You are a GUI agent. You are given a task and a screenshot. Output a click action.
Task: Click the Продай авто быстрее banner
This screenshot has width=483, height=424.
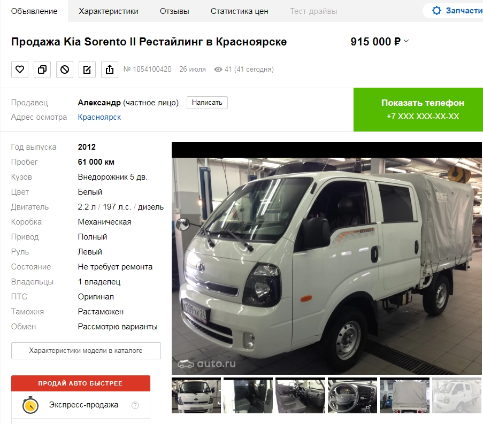81,383
